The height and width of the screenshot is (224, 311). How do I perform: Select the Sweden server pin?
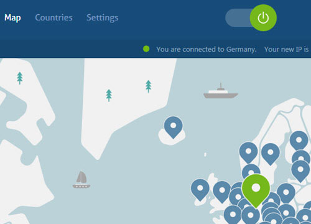coord(271,154)
